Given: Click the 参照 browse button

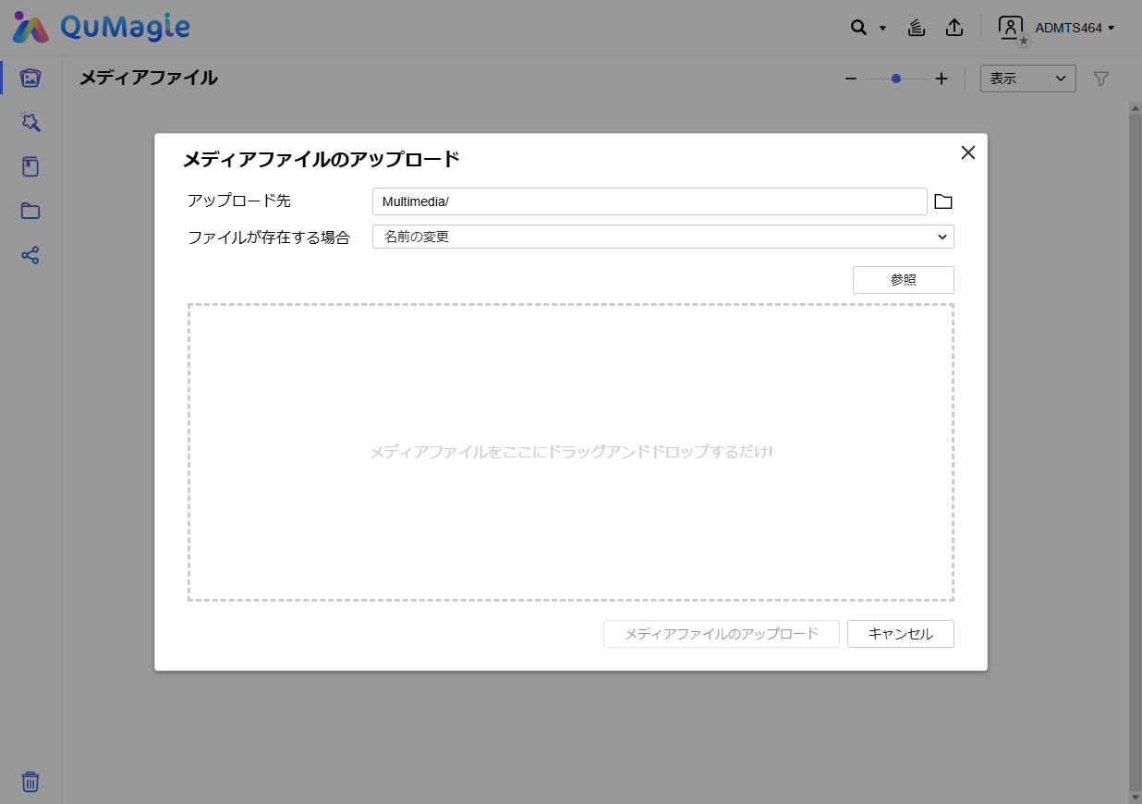Looking at the screenshot, I should (x=903, y=280).
